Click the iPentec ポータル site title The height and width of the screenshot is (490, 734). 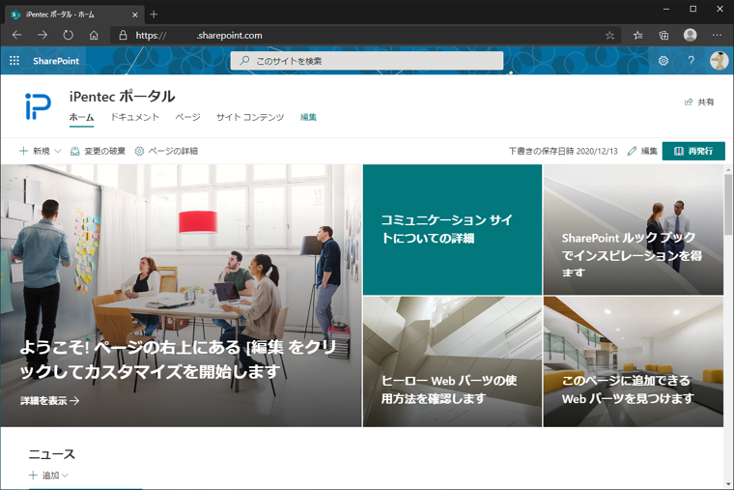[x=123, y=96]
